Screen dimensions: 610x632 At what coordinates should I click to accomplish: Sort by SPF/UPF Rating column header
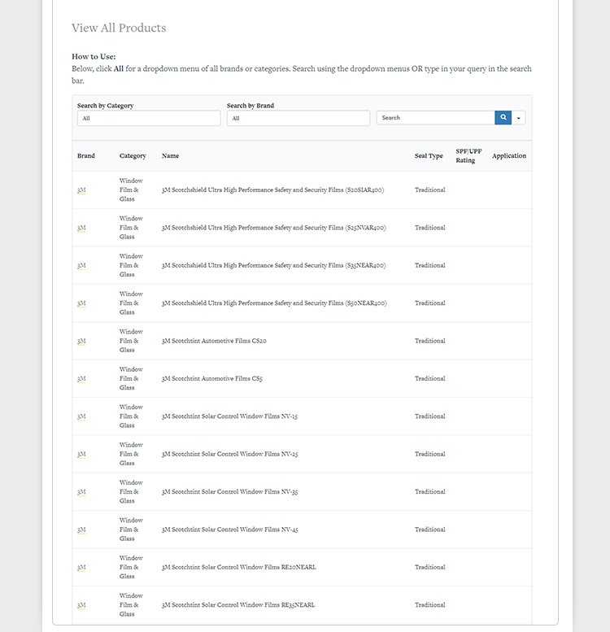click(468, 155)
